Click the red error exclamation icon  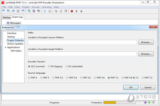(x=72, y=11)
